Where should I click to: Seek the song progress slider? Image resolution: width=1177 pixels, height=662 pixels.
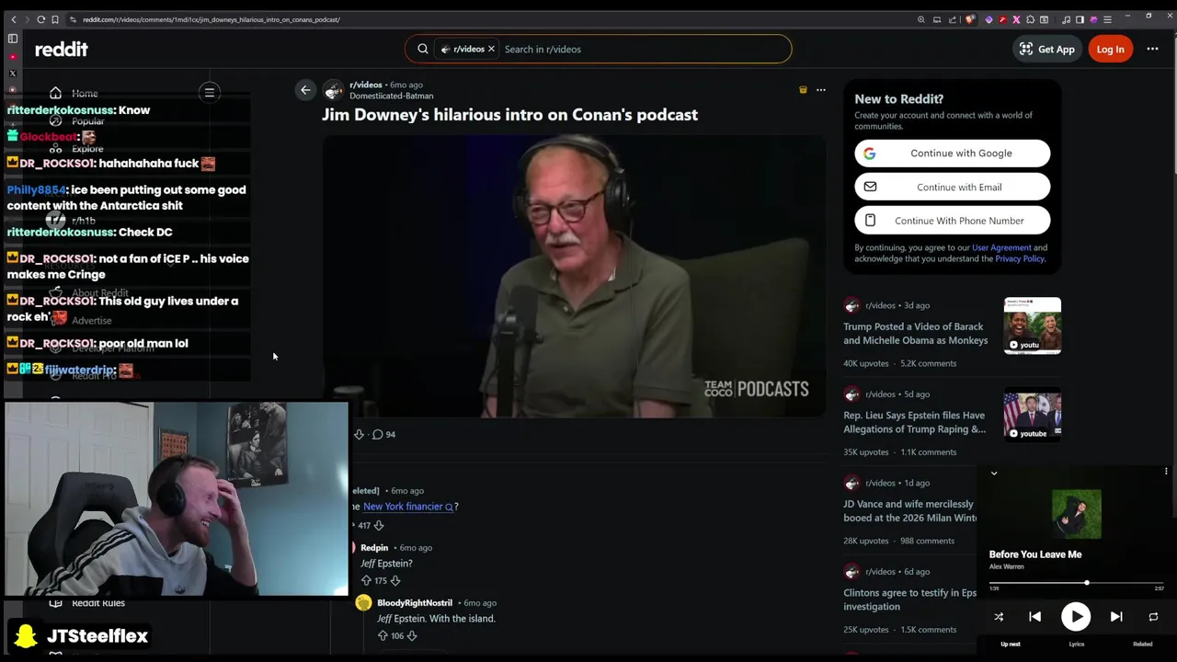tap(1076, 583)
